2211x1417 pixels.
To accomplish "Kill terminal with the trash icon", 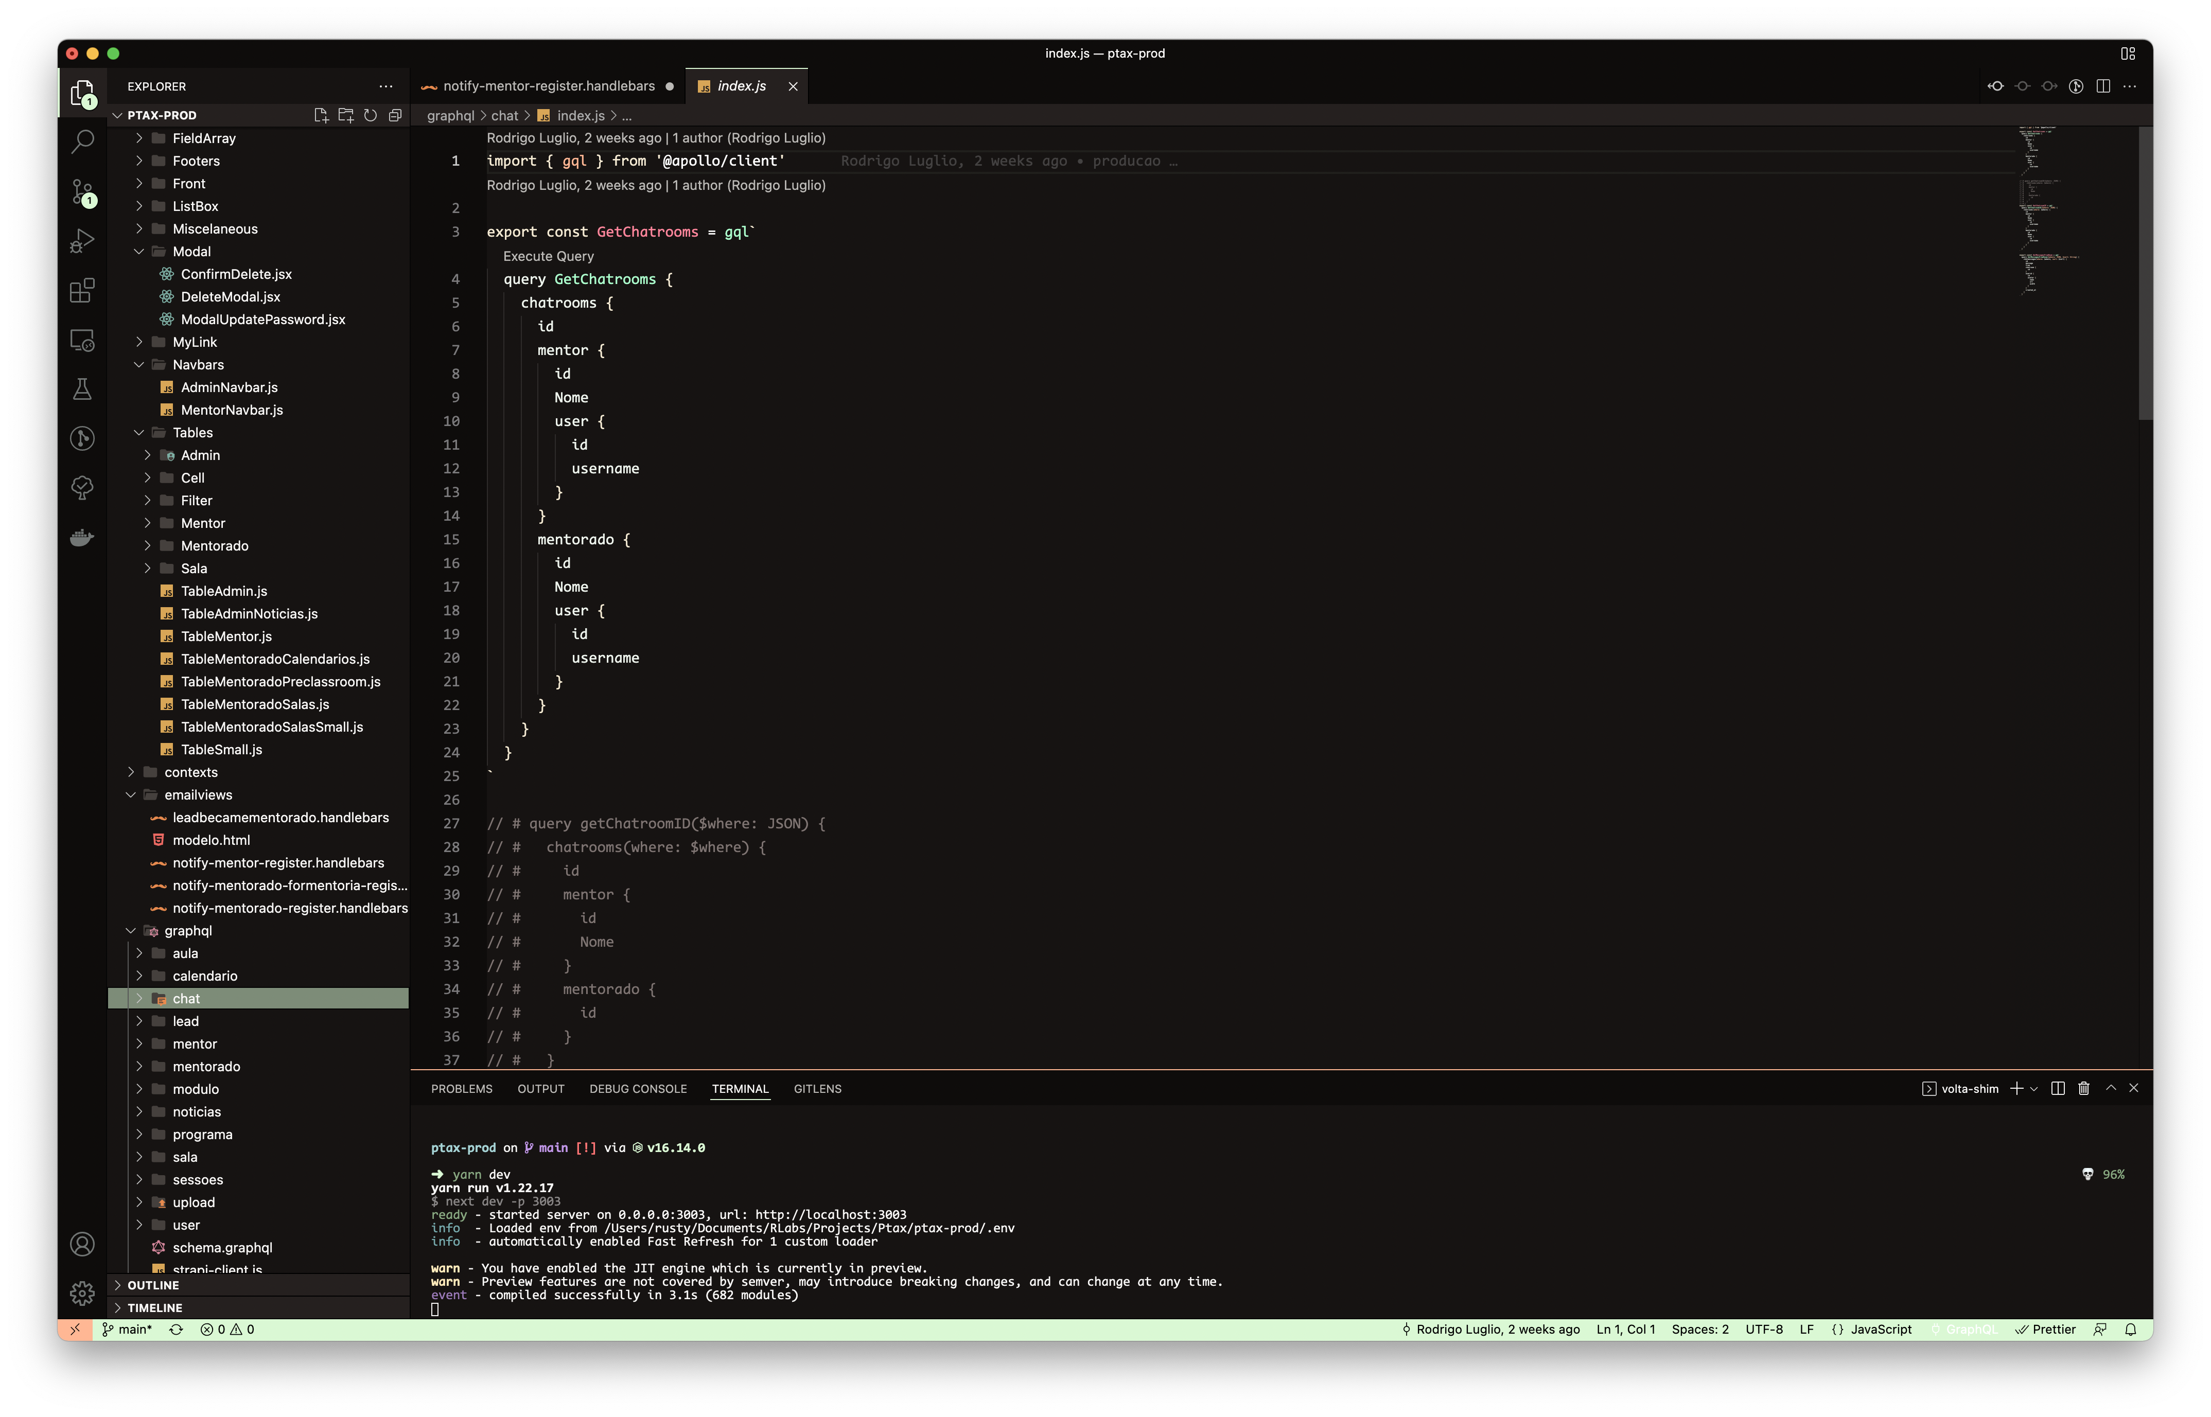I will coord(2084,1089).
